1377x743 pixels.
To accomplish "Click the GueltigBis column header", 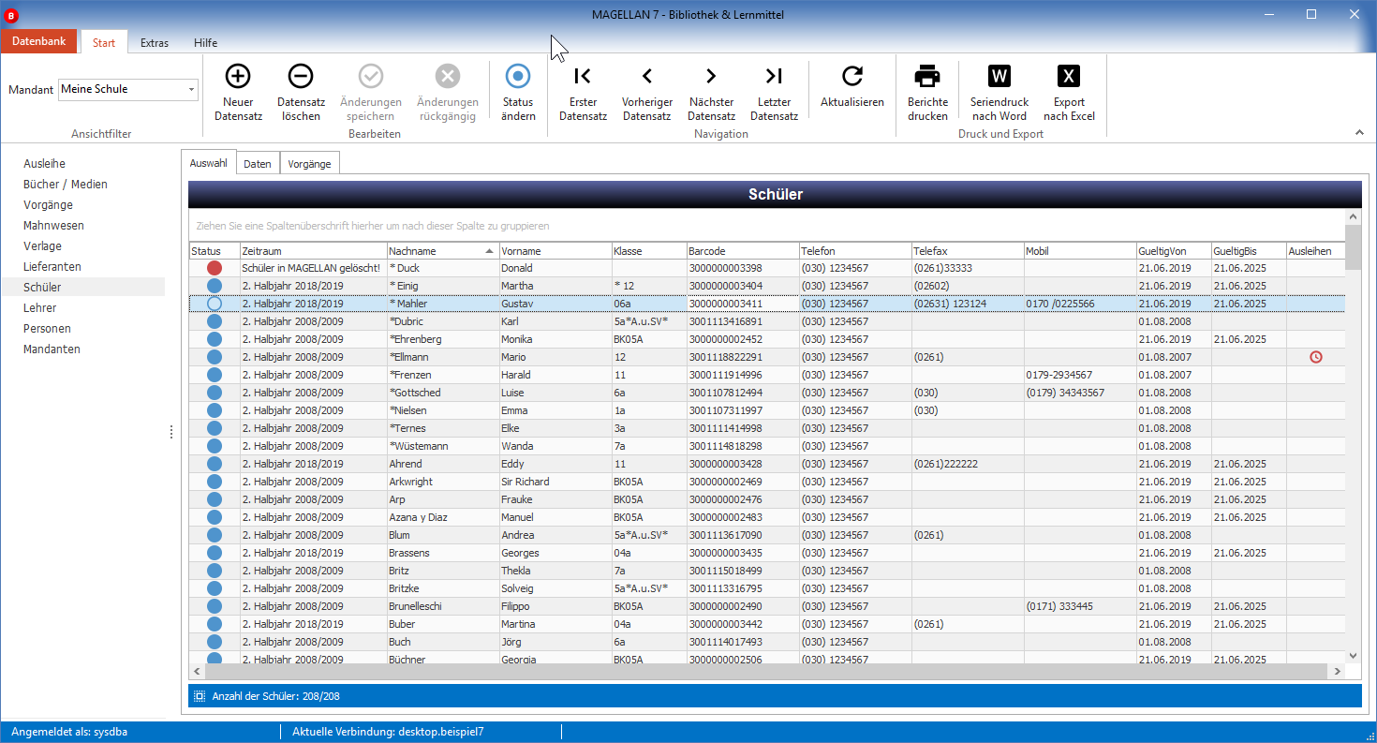I will pyautogui.click(x=1248, y=251).
